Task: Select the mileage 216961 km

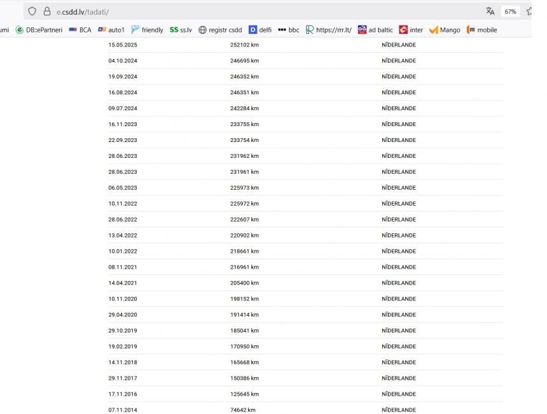Action: (x=244, y=268)
